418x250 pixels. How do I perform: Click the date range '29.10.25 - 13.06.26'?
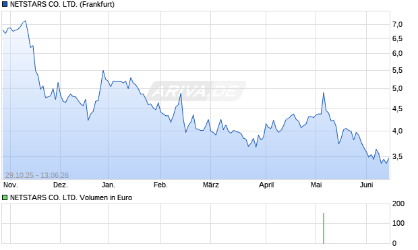pos(37,175)
